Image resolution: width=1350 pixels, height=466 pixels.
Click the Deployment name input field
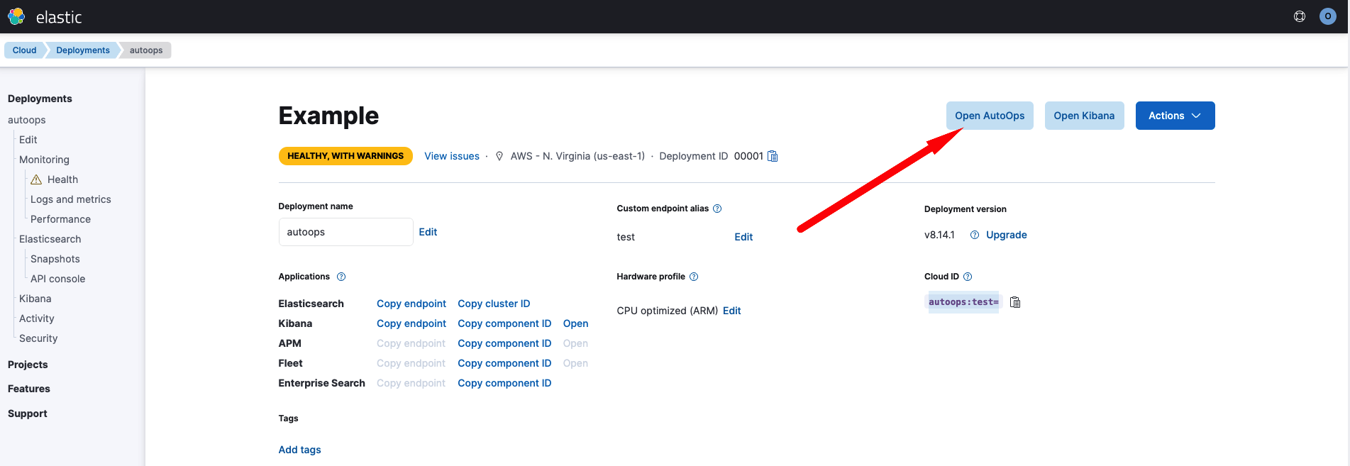click(x=345, y=232)
